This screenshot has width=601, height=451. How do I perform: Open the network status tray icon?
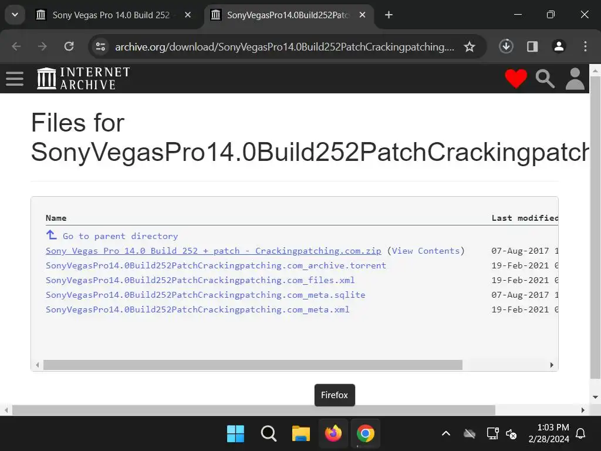coord(492,433)
